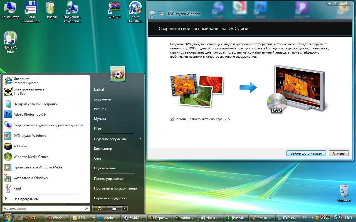The width and height of the screenshot is (356, 222).
Task: Show hidden tray icons arrow
Action: 312,218
